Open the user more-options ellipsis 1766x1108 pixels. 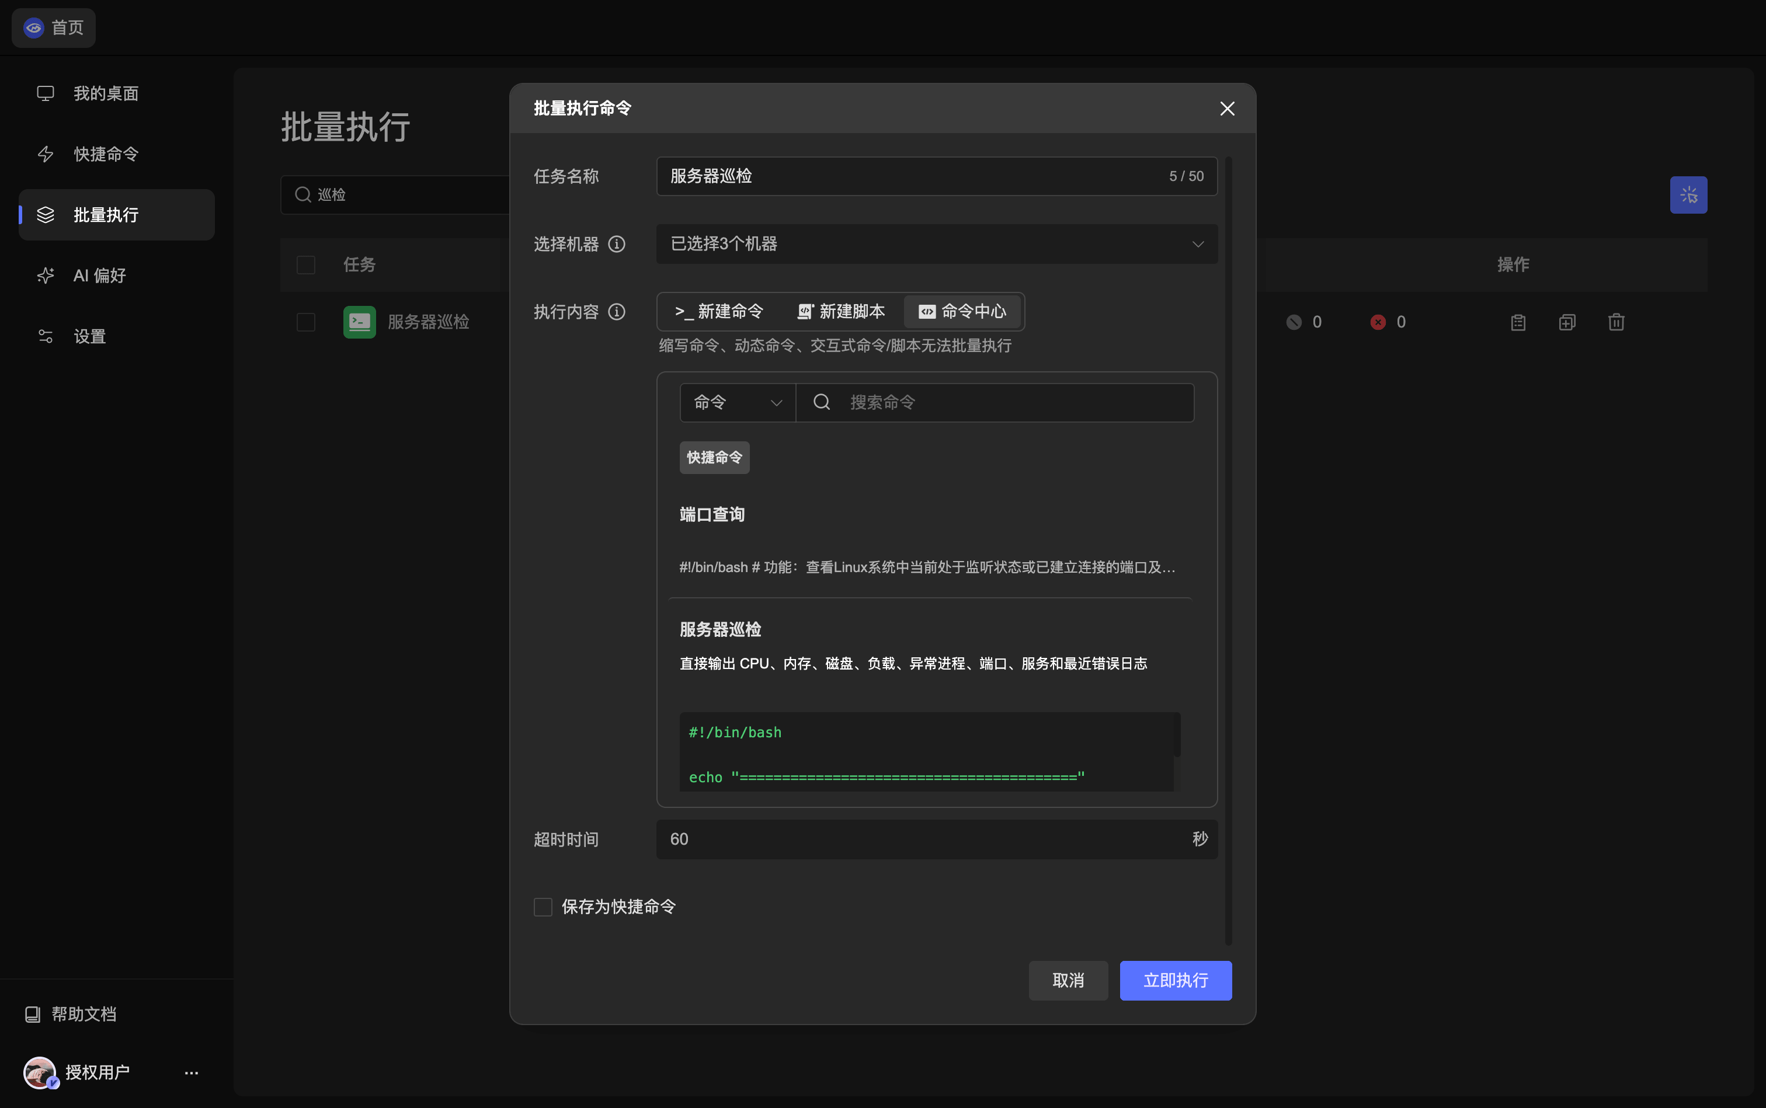point(192,1073)
